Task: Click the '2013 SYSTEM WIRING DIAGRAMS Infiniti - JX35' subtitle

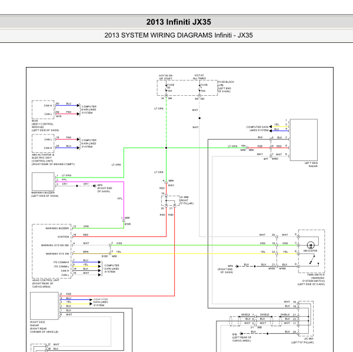Action: 178,35
